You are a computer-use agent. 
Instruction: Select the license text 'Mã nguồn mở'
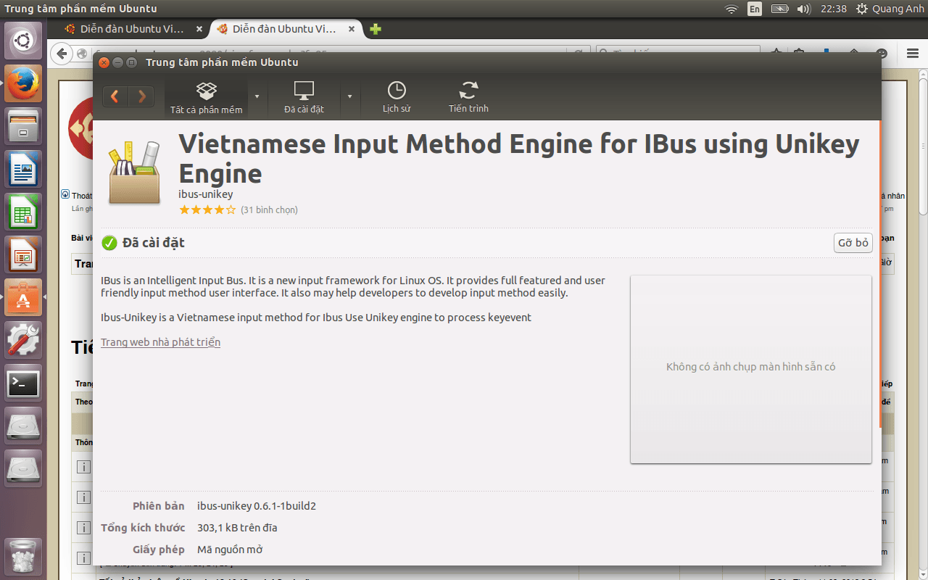[230, 550]
